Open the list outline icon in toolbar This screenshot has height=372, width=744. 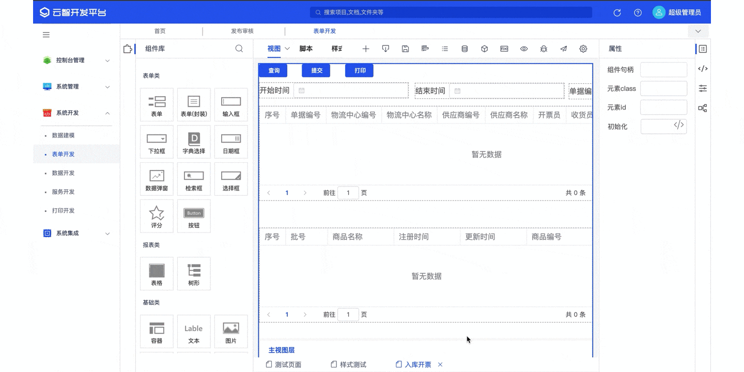tap(445, 49)
